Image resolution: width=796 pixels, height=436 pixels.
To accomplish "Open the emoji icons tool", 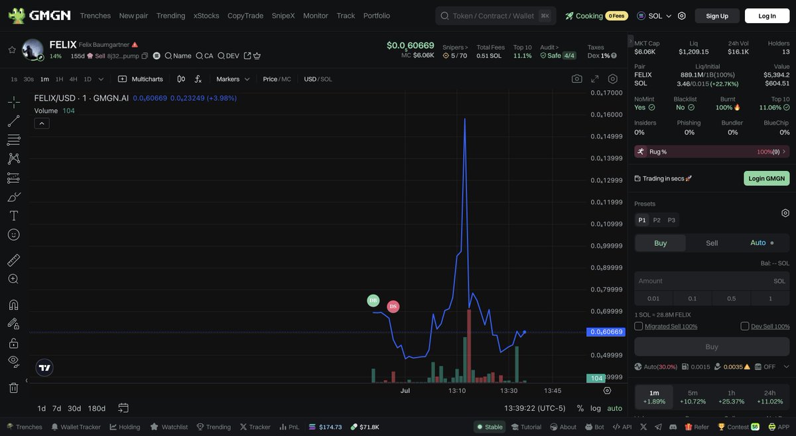I will pos(13,235).
